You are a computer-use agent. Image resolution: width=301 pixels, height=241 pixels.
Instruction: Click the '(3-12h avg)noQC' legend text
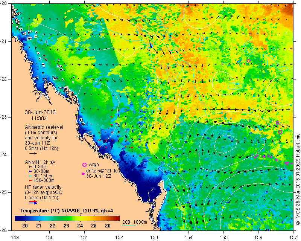pos(43,192)
